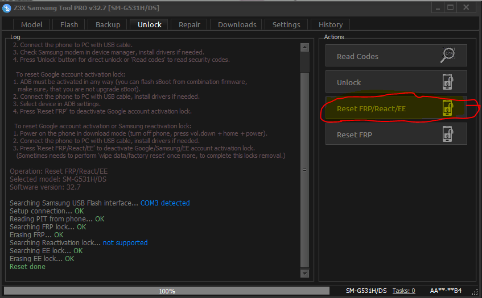This screenshot has height=298, width=482.
Task: Open the Model tab
Action: pyautogui.click(x=32, y=24)
